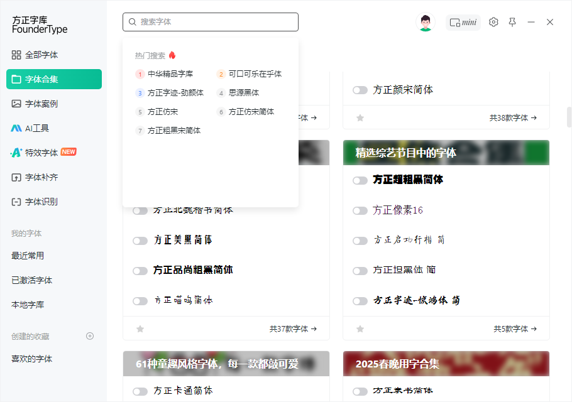Open 精选综艺节目中的字体 banner
Image resolution: width=572 pixels, height=402 pixels.
coord(446,153)
